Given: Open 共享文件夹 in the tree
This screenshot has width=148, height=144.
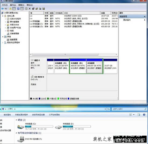Looking at the screenshot, I should click(x=15, y=25).
